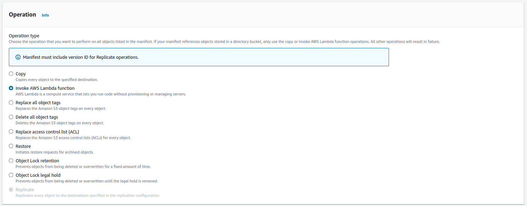The height and width of the screenshot is (206, 527).
Task: Click the disabled Replicate radio button
Action: pyautogui.click(x=11, y=189)
